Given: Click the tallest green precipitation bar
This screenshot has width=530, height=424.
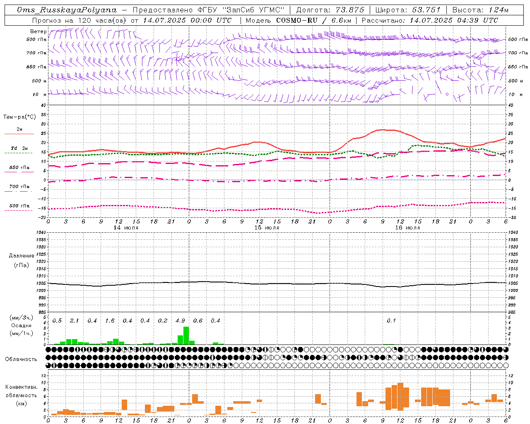Looking at the screenshot, I should 186,335.
